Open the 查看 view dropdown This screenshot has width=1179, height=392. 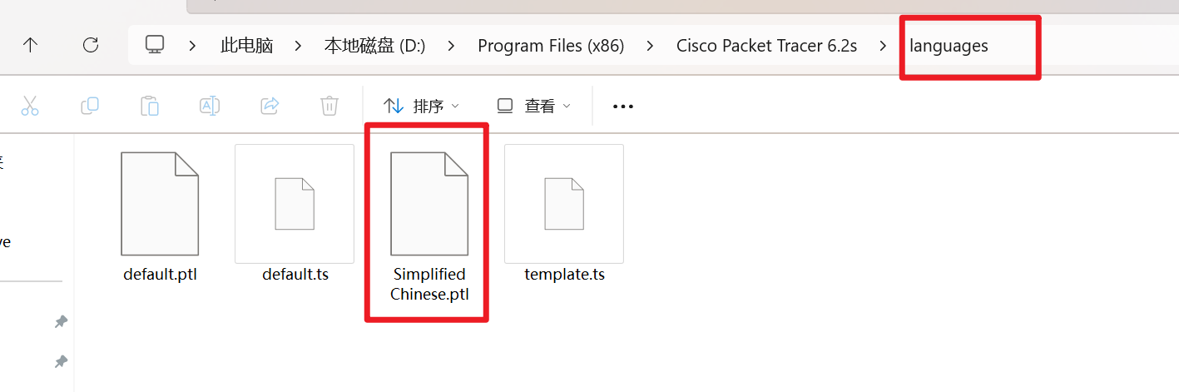point(534,106)
